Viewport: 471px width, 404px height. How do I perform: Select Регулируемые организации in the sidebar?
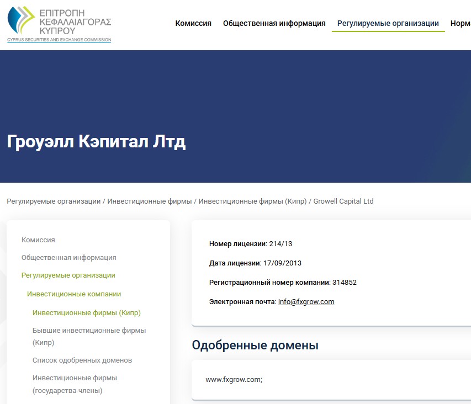(68, 275)
